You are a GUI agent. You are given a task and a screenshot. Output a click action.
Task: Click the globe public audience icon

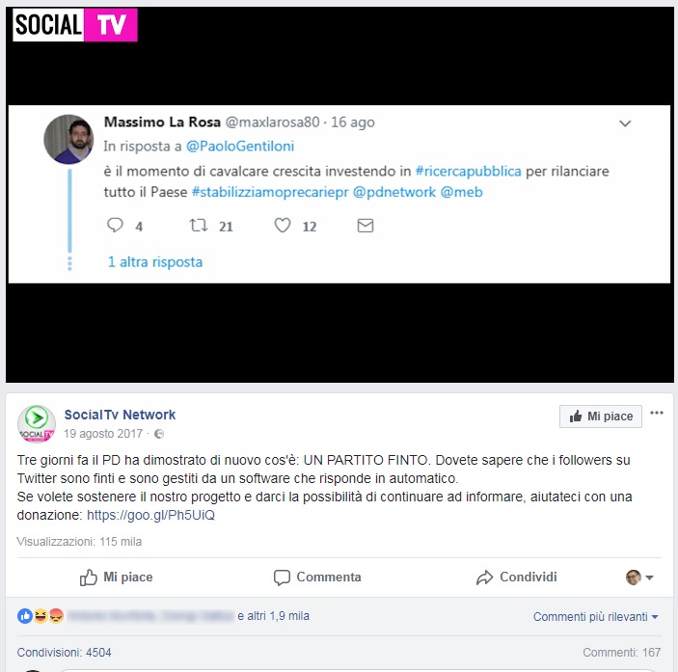159,434
